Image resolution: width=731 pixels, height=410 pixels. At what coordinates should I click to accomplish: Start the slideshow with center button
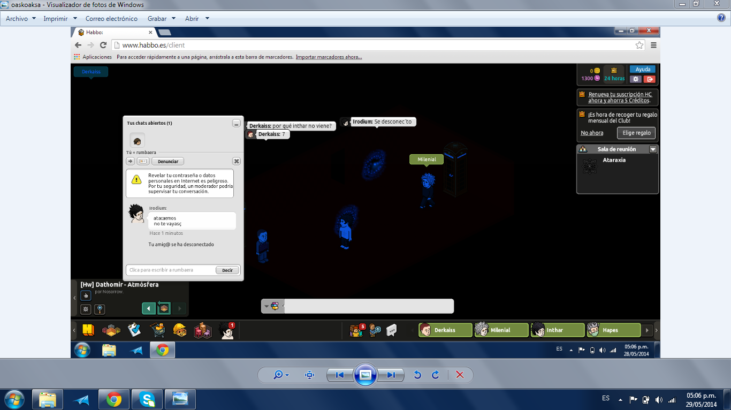click(x=365, y=375)
